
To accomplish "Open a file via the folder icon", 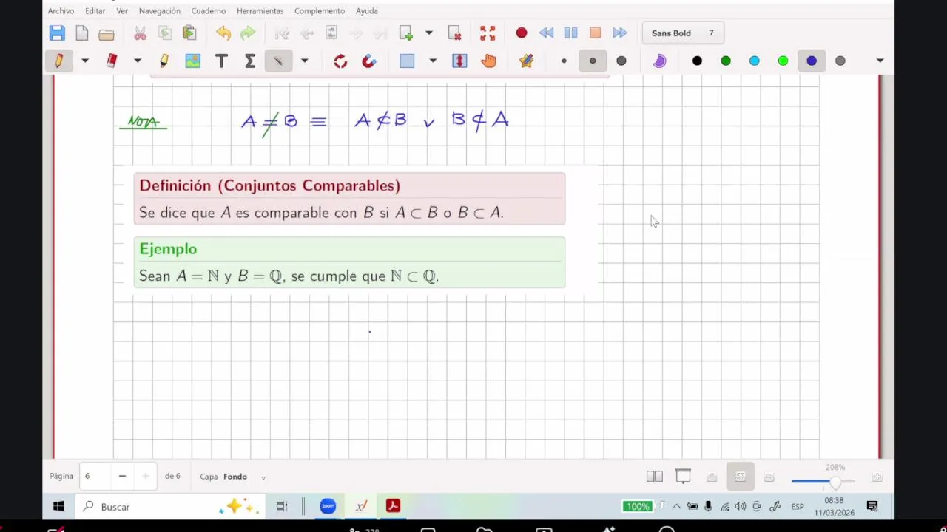I will (107, 34).
